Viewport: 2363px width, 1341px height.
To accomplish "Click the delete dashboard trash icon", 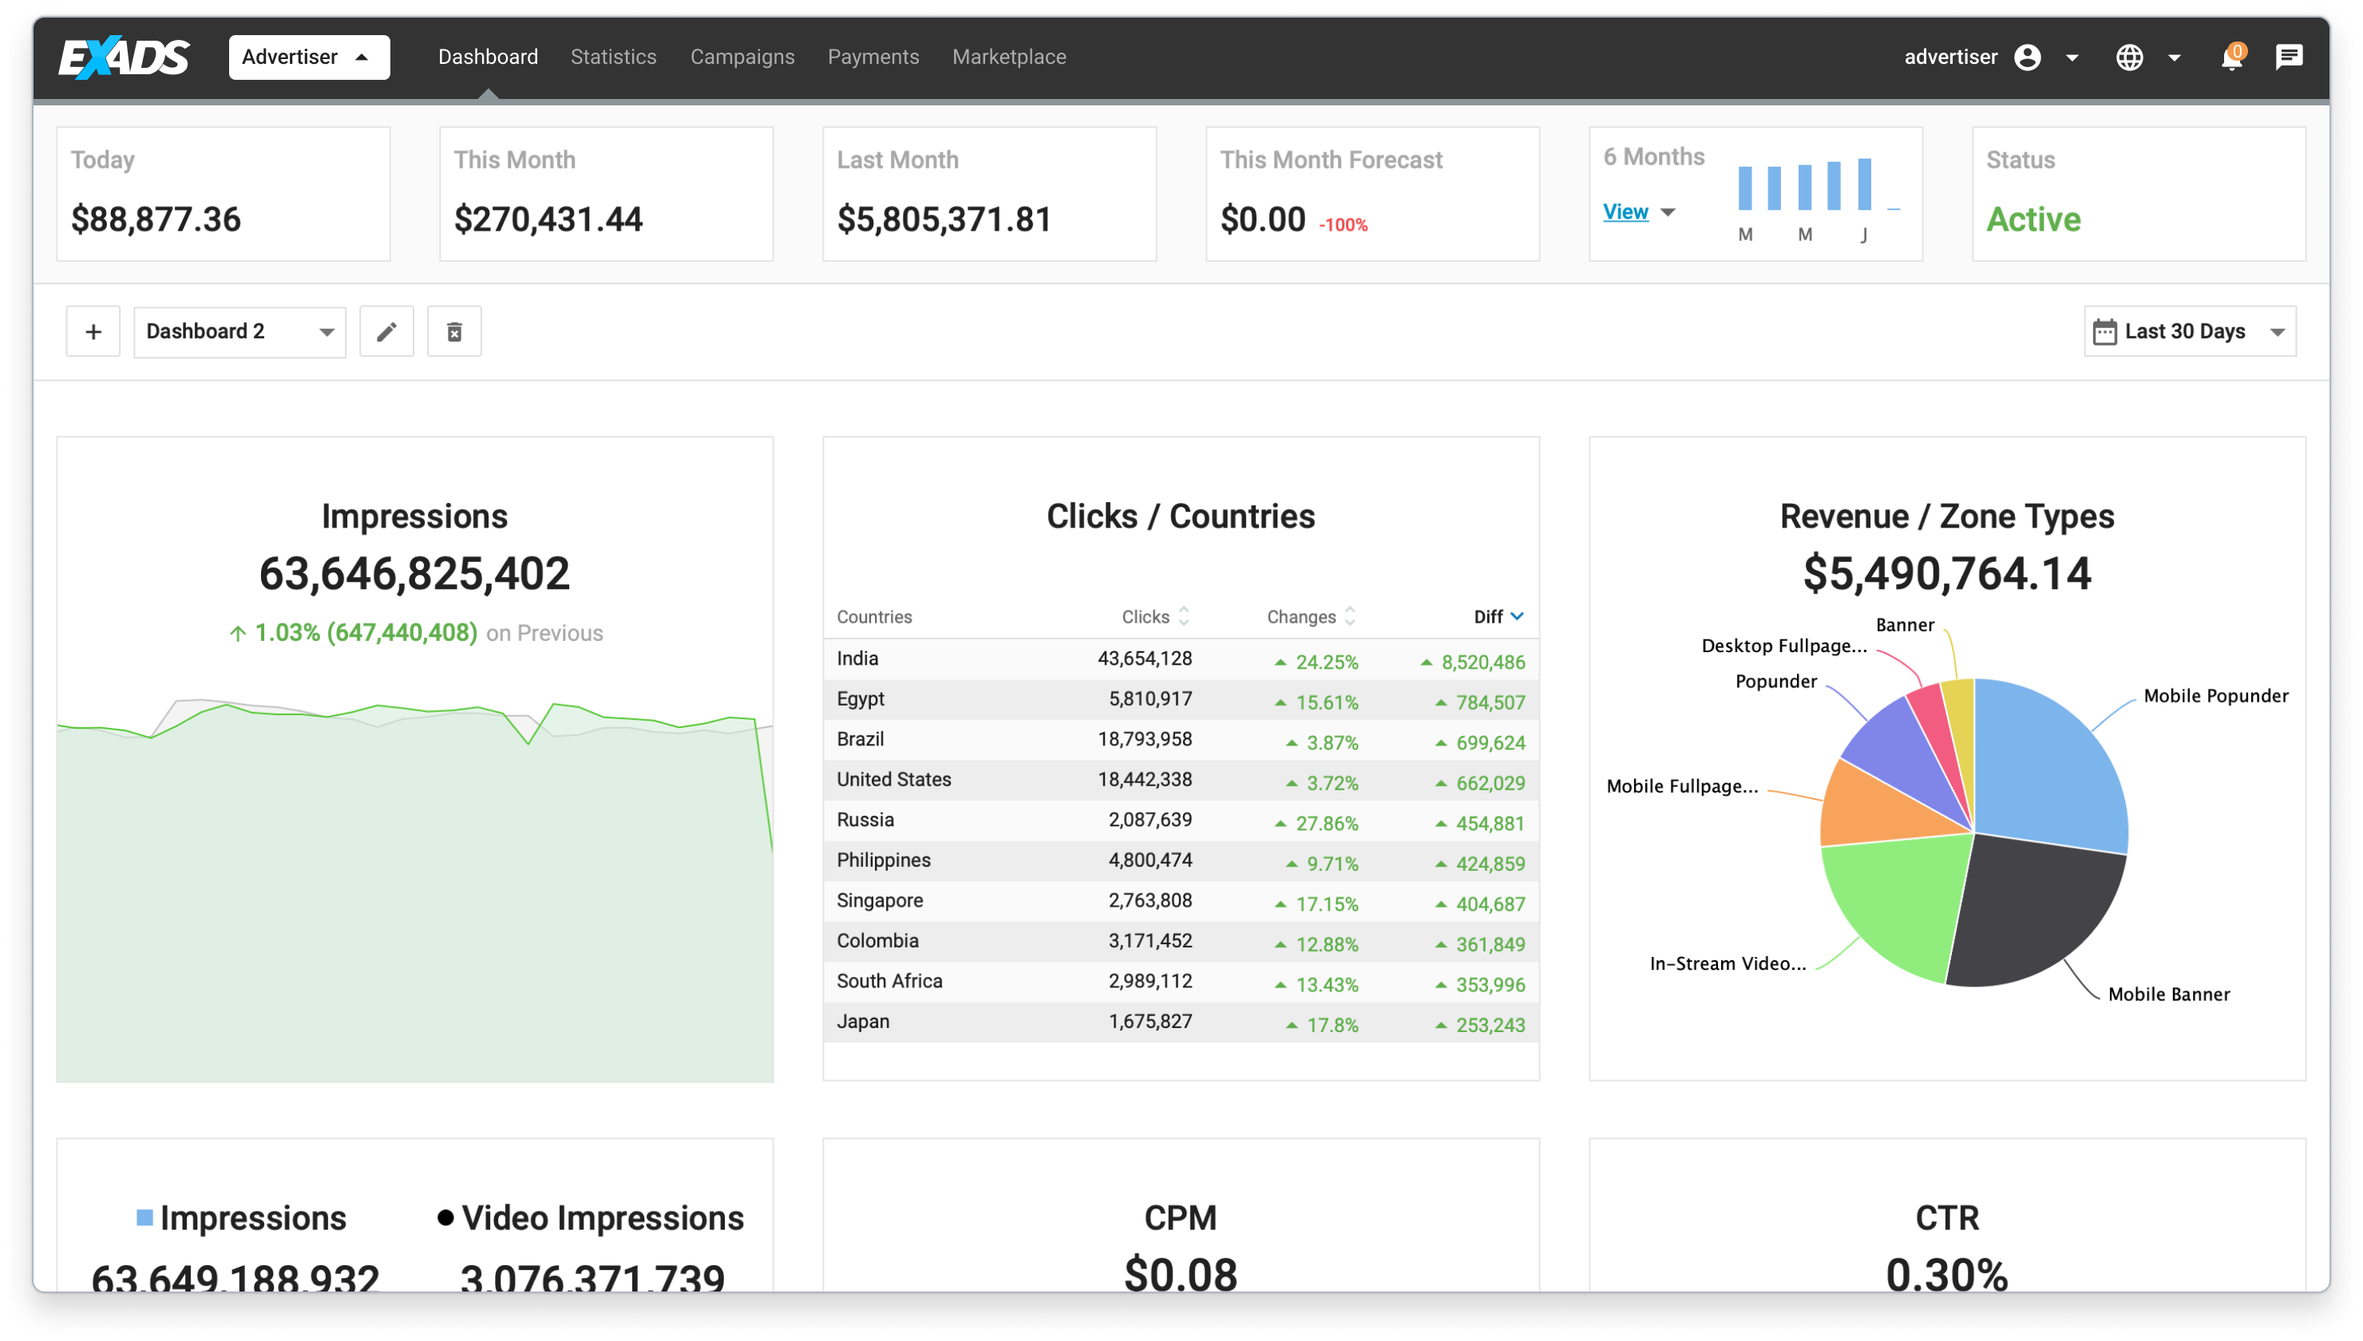I will click(456, 331).
